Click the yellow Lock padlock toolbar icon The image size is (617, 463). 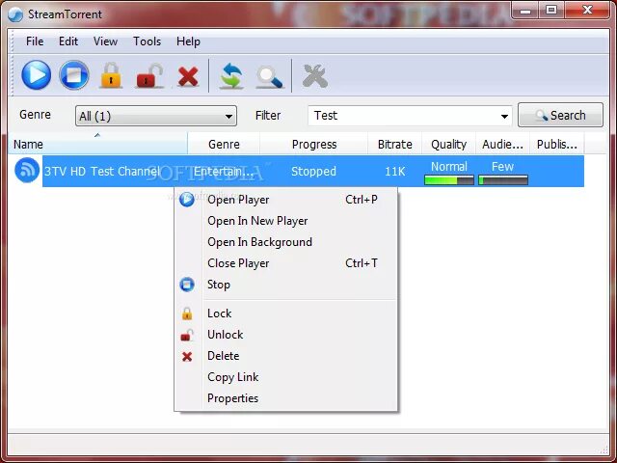111,75
